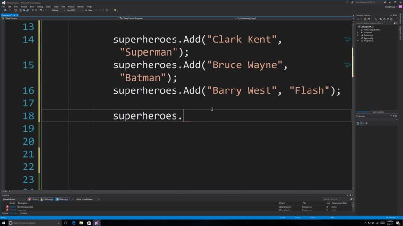Click the Undo arrow in the toolbar

(x=41, y=10)
